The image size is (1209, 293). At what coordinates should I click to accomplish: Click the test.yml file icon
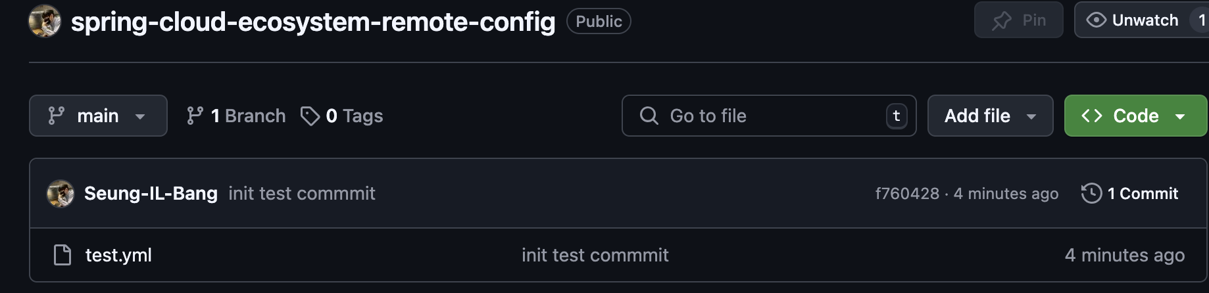click(x=62, y=255)
